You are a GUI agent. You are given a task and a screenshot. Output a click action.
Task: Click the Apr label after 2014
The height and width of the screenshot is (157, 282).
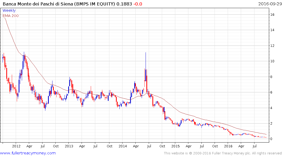[x=136, y=146]
